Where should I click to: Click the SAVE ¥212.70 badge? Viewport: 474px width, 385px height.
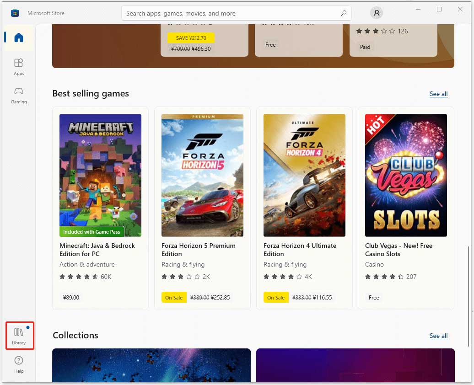(191, 38)
